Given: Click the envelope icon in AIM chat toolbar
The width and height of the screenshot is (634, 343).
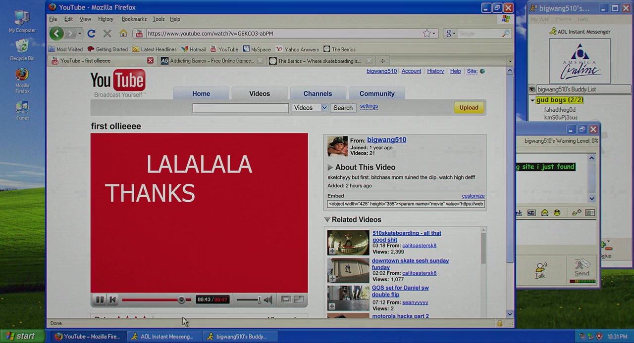Looking at the screenshot, I should [545, 213].
